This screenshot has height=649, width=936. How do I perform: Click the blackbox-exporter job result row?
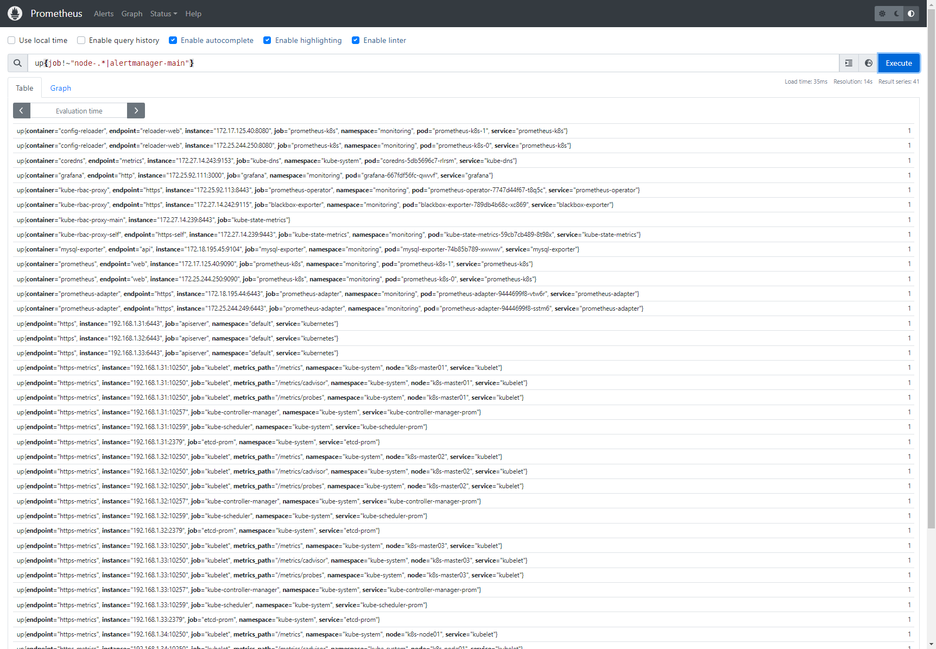[x=464, y=205]
